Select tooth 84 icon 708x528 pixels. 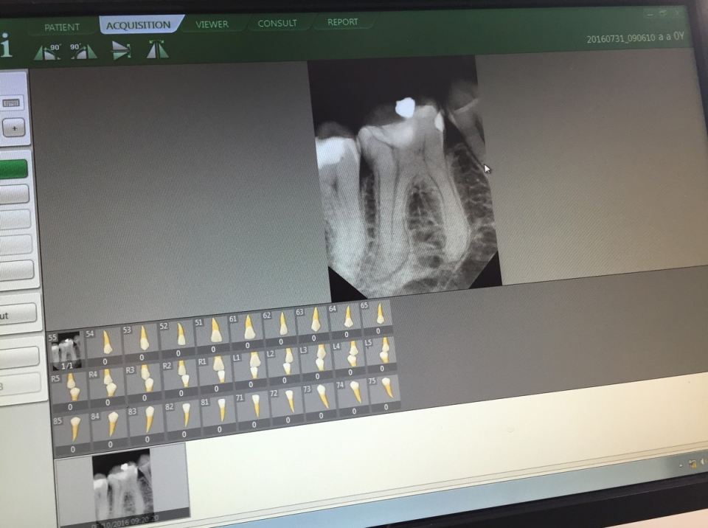(110, 429)
